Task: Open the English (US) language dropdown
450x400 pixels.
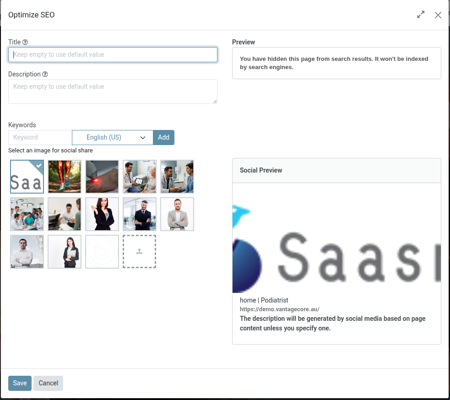Action: point(112,137)
